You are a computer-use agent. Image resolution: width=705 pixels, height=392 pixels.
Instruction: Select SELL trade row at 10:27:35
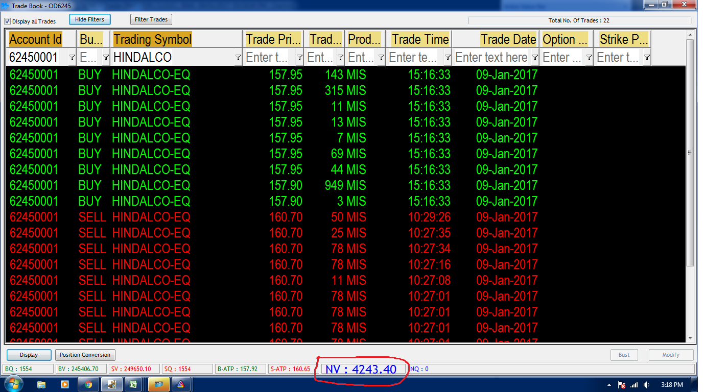345,233
